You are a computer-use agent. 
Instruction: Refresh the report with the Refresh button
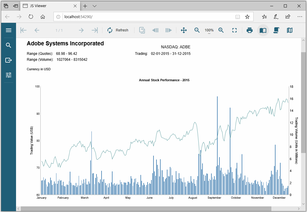[x=118, y=30]
